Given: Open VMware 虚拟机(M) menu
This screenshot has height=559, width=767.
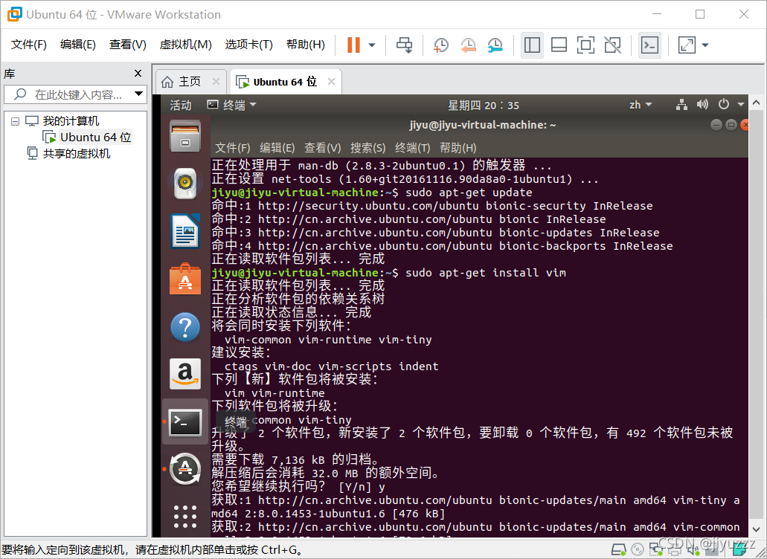Looking at the screenshot, I should (x=185, y=45).
